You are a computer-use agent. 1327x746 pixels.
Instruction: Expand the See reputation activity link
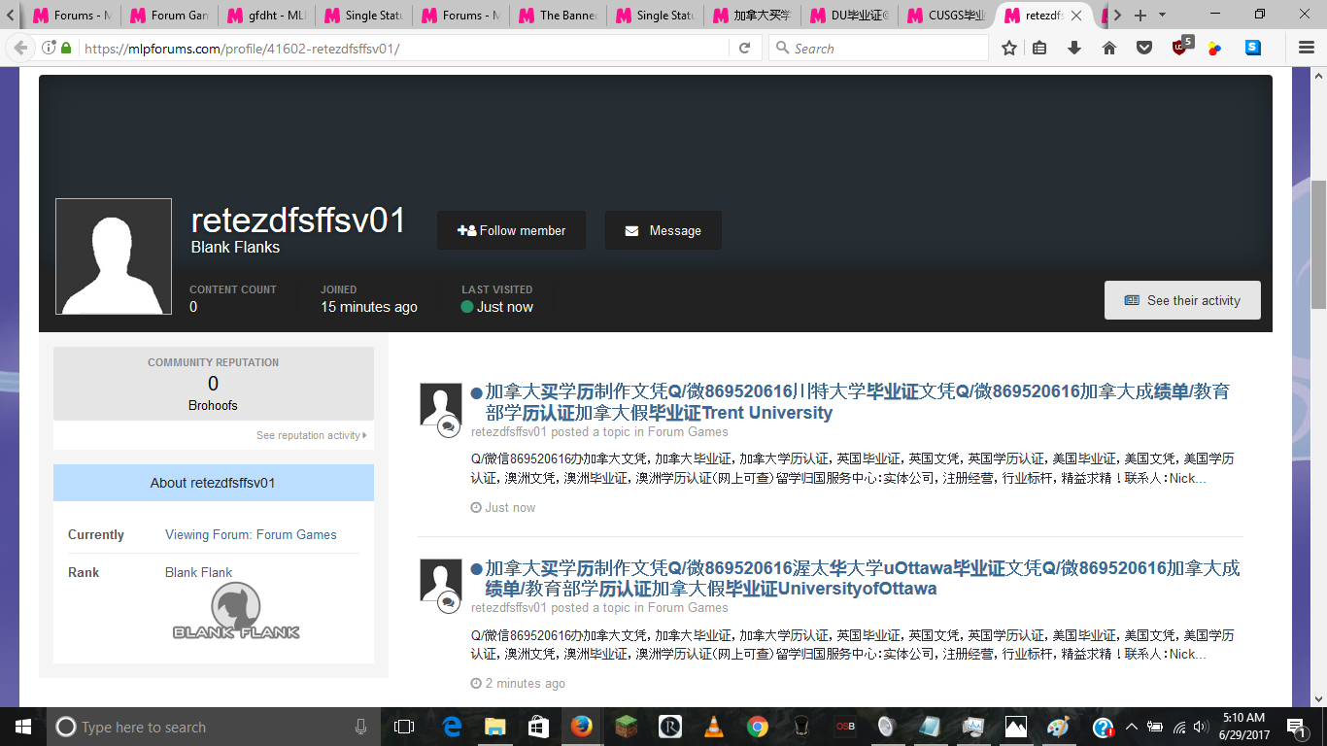click(x=311, y=435)
